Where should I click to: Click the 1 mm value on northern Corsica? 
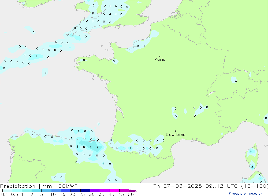pyautogui.click(x=251, y=151)
